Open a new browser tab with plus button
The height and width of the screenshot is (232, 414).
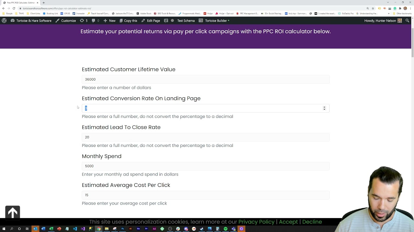[43, 3]
